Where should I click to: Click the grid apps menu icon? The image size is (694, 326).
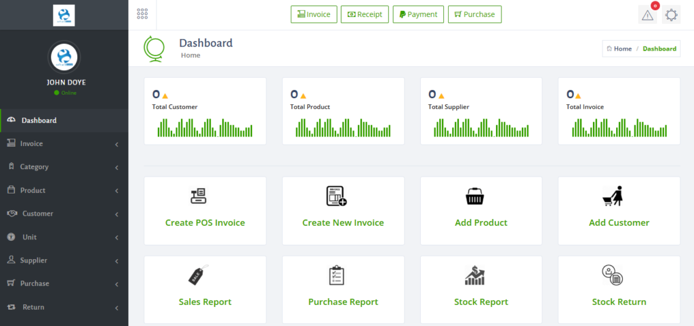coord(142,14)
